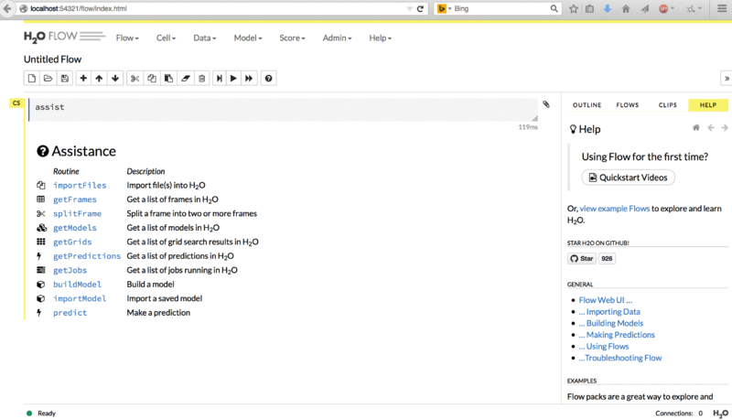Click the browser address bar URL

point(79,8)
